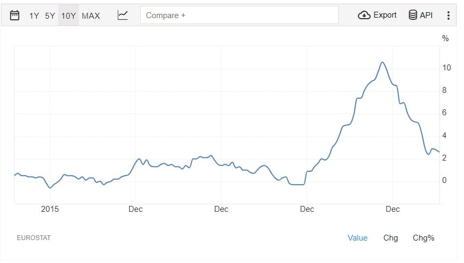Open the calendar date range picker
This screenshot has width=464, height=263.
click(15, 15)
